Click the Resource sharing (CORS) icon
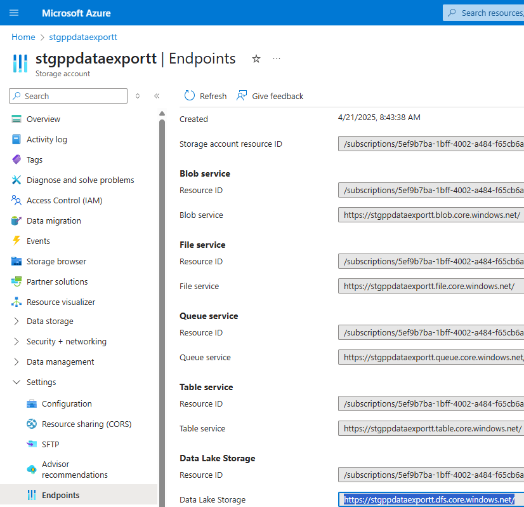Image resolution: width=524 pixels, height=507 pixels. pos(32,424)
